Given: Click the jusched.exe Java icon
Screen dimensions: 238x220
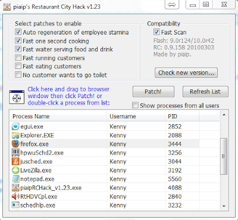Looking at the screenshot, I should pyautogui.click(x=15, y=161).
